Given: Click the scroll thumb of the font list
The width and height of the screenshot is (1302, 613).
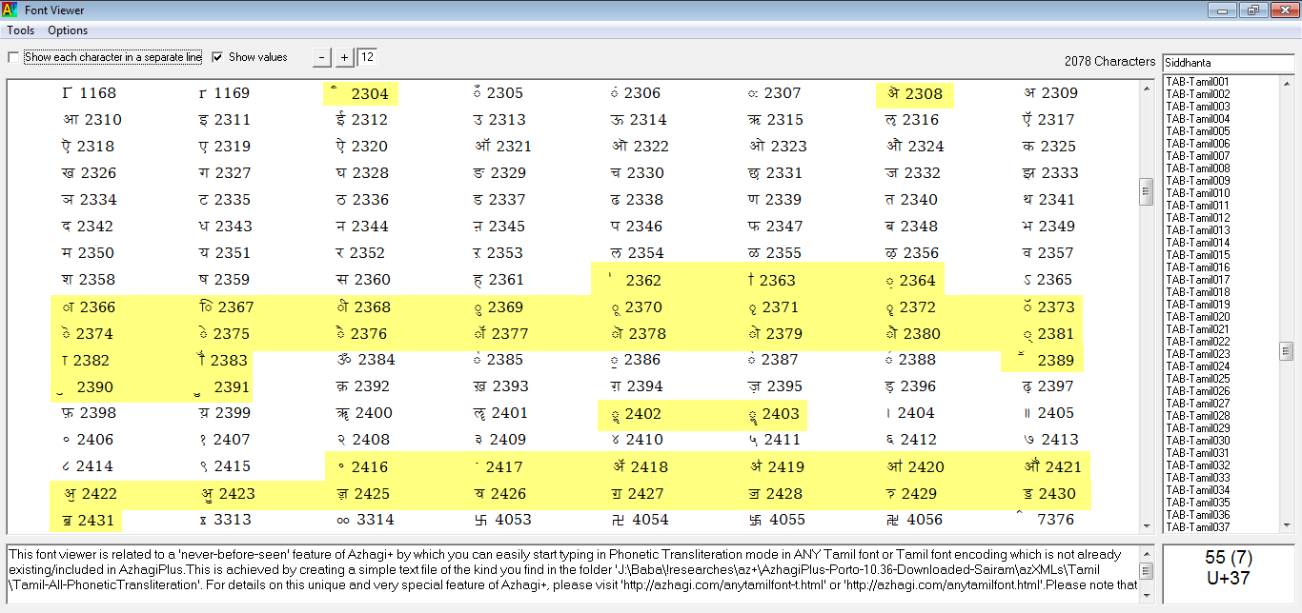Looking at the screenshot, I should tap(1286, 351).
